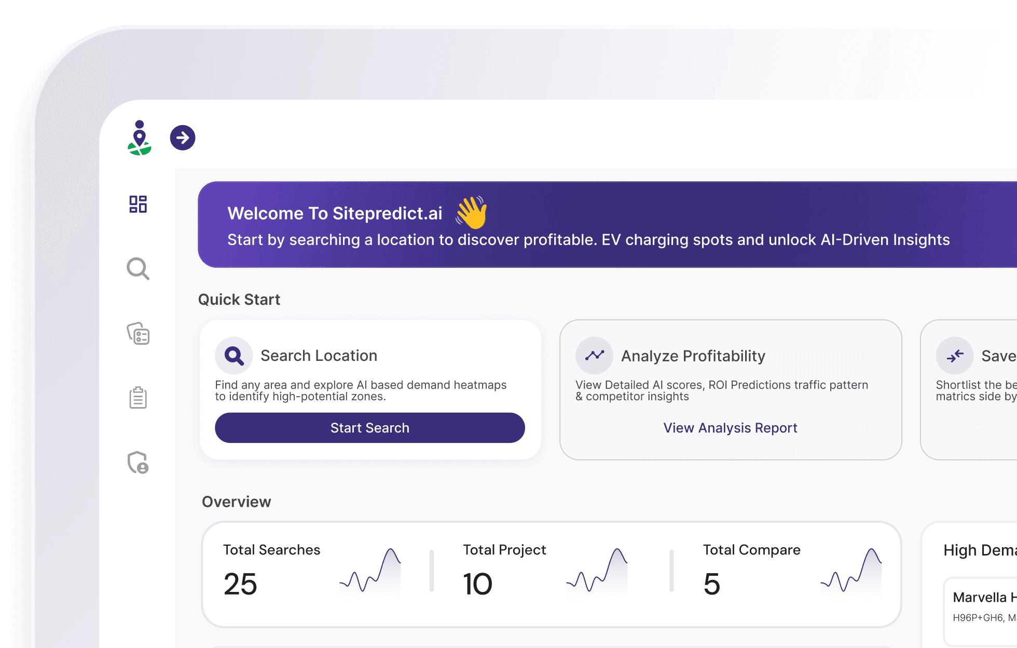This screenshot has height=648, width=1017.
Task: Click the Total Searches sparkline chart
Action: coord(370,571)
